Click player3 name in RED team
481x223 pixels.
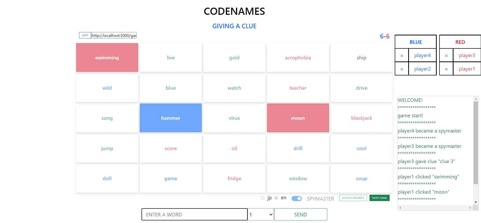(467, 55)
